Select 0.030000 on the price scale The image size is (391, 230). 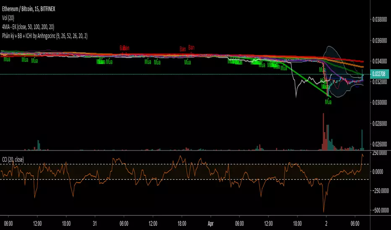coord(380,102)
